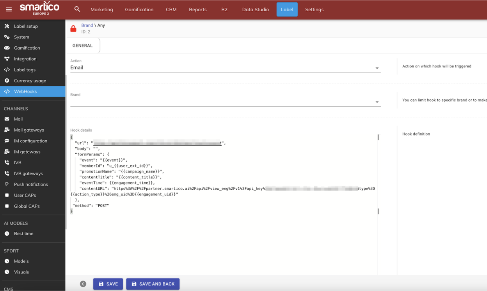487x291 pixels.
Task: Open the hamburger navigation menu
Action: tap(9, 9)
